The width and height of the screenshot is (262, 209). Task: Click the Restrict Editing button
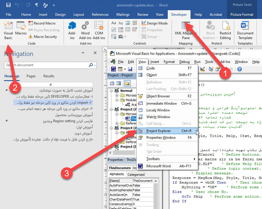225,30
